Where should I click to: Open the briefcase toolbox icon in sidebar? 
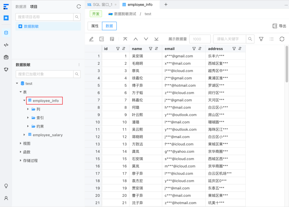(x=6, y=57)
